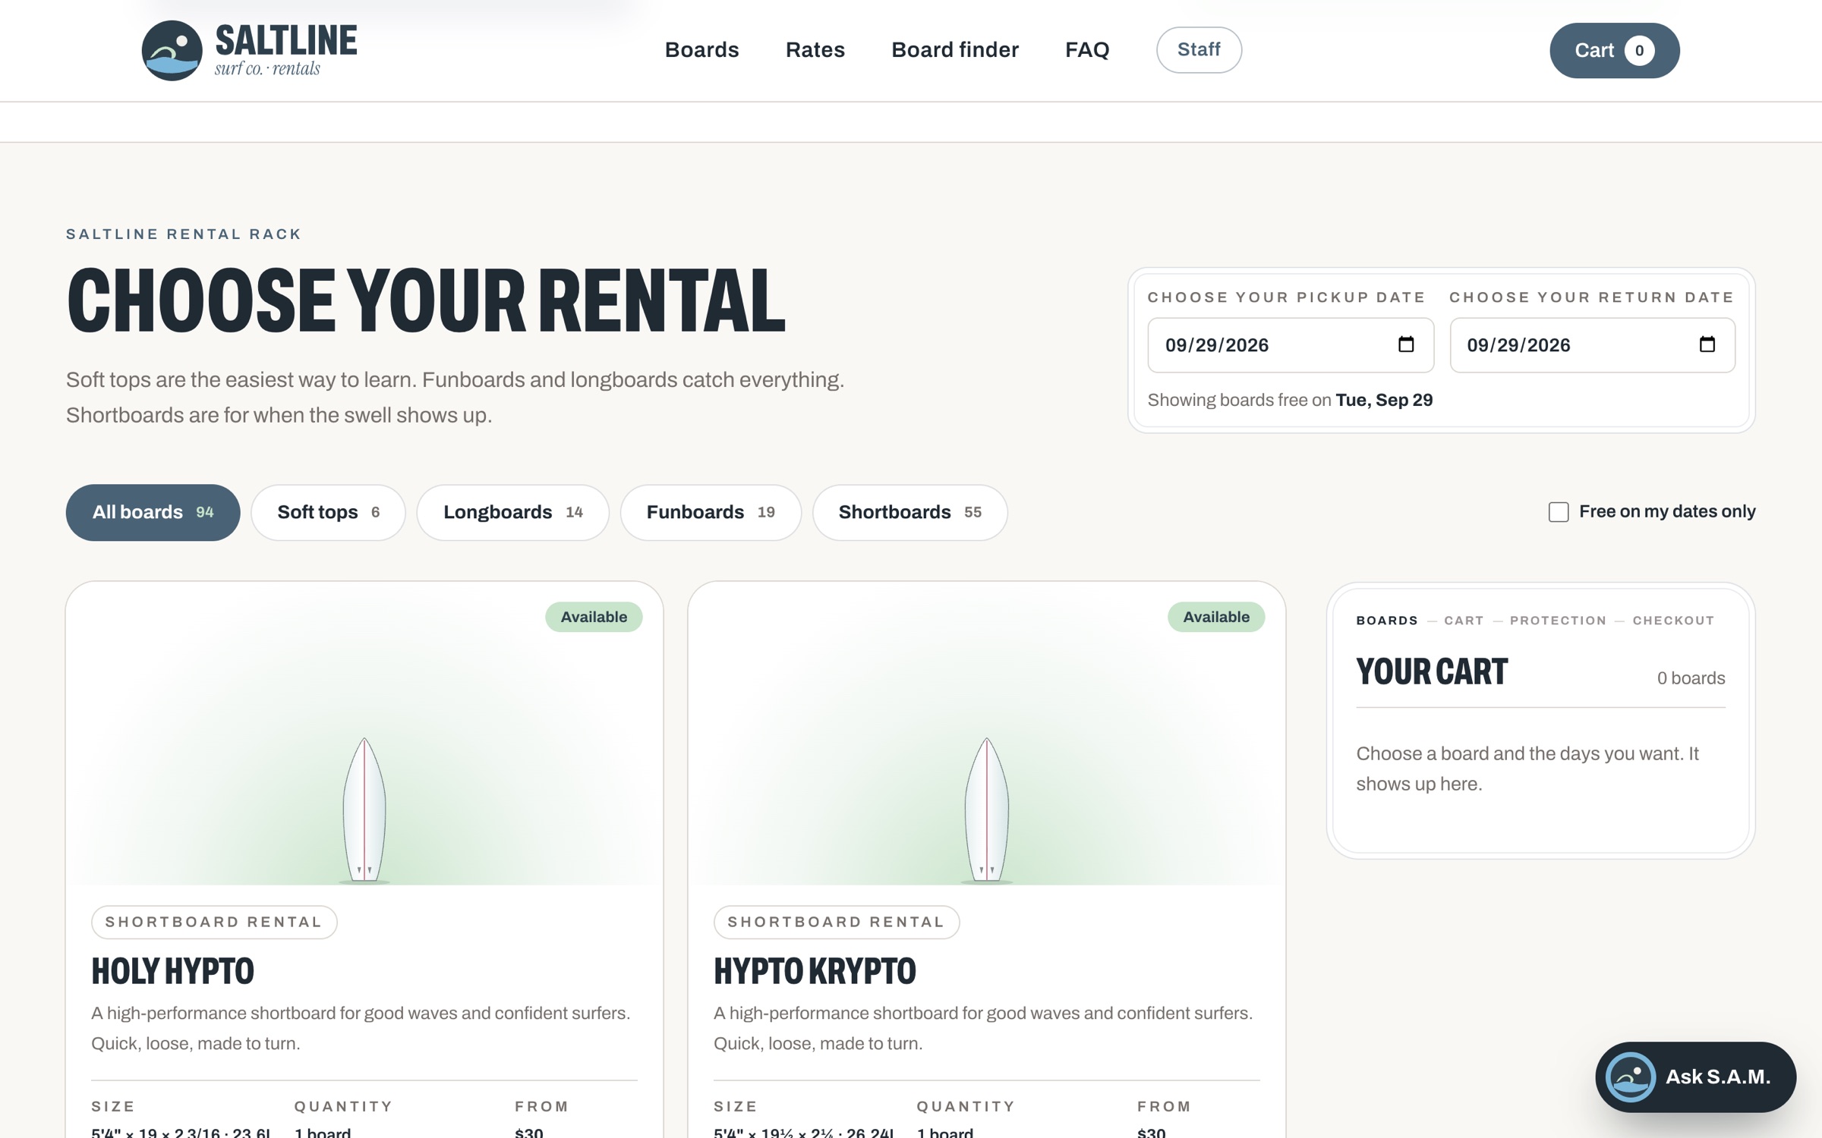Viewport: 1822px width, 1138px height.
Task: Click the Cart step in progress tracker
Action: click(x=1464, y=621)
